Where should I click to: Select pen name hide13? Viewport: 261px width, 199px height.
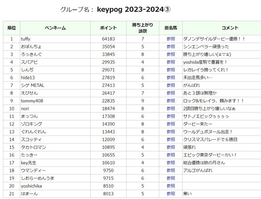[28, 78]
